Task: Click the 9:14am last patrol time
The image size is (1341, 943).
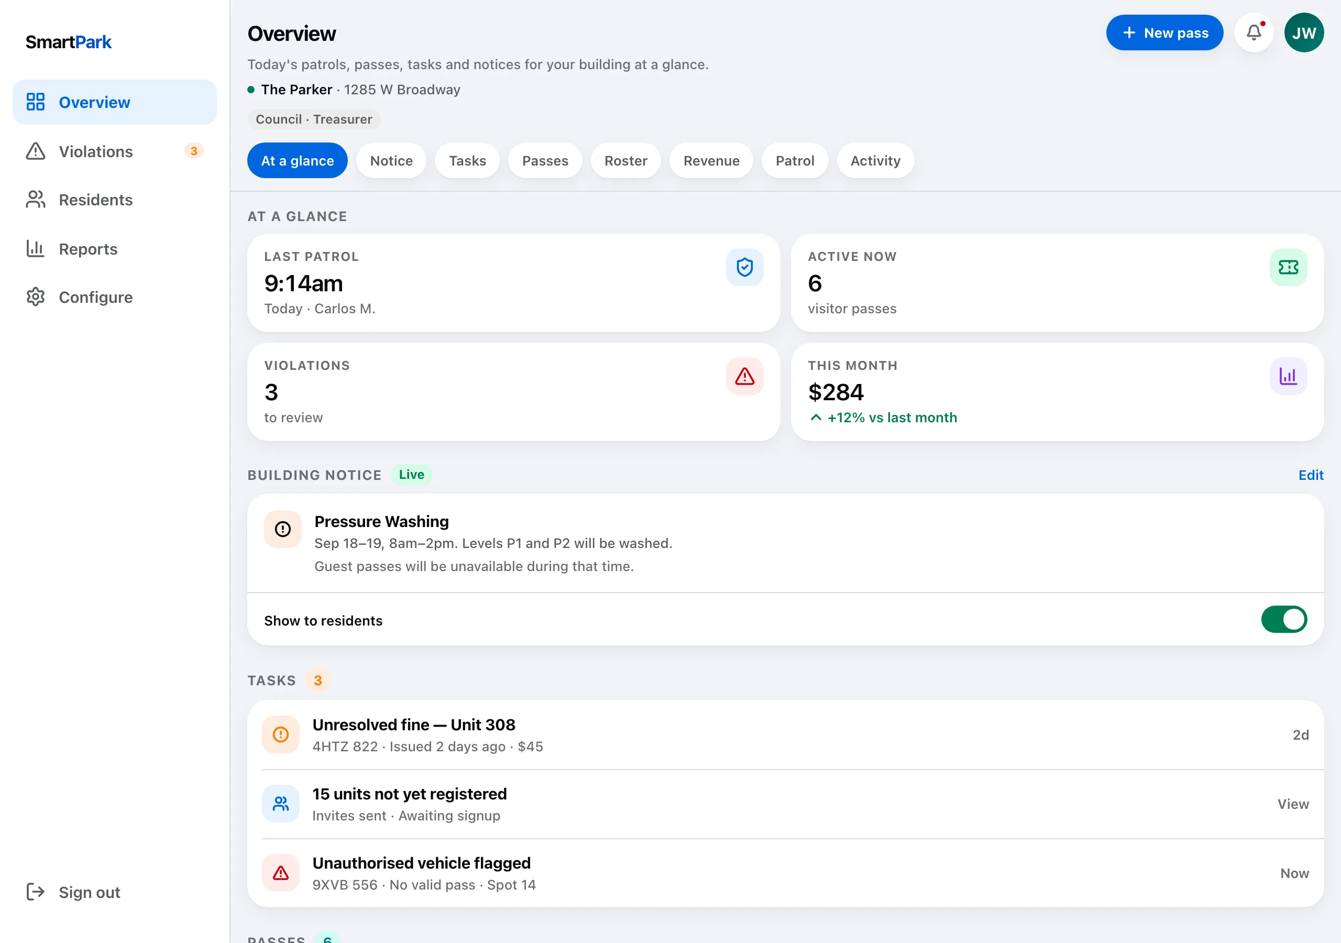Action: 303,283
